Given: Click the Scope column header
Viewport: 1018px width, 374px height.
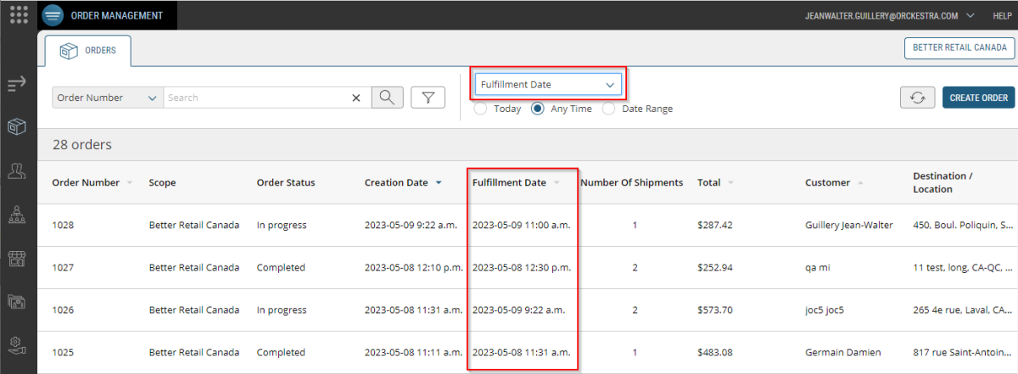Looking at the screenshot, I should tap(162, 182).
